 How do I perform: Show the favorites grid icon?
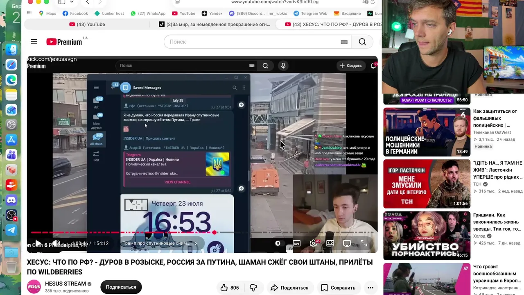pos(29,14)
